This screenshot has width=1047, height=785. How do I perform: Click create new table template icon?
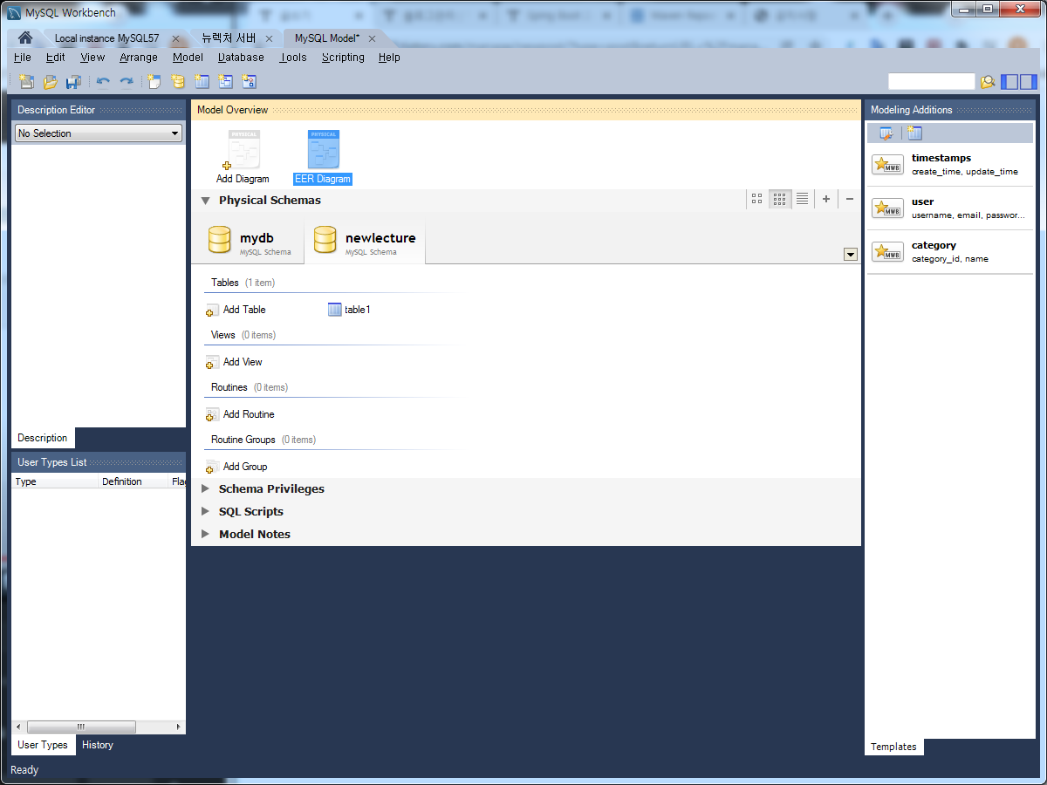click(914, 133)
